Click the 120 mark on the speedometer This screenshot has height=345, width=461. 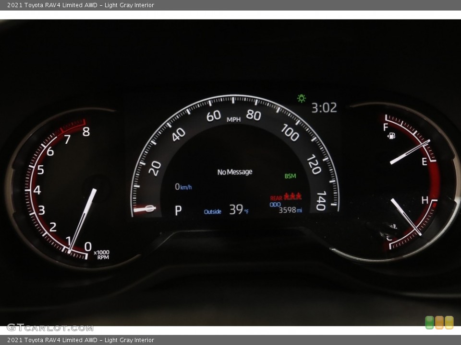click(314, 164)
